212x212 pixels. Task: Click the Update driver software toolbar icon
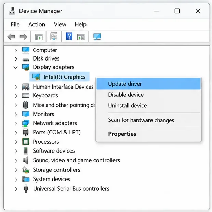coord(54,37)
